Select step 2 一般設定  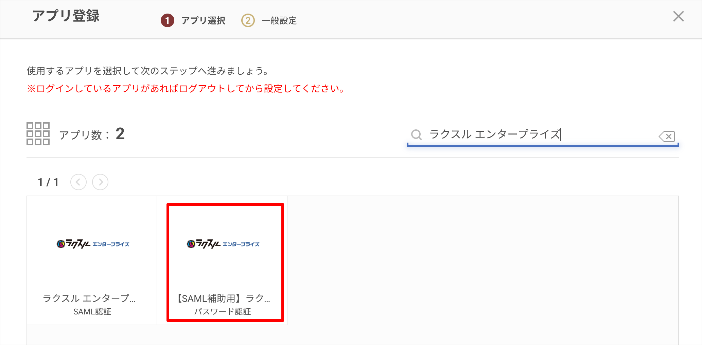pos(269,20)
